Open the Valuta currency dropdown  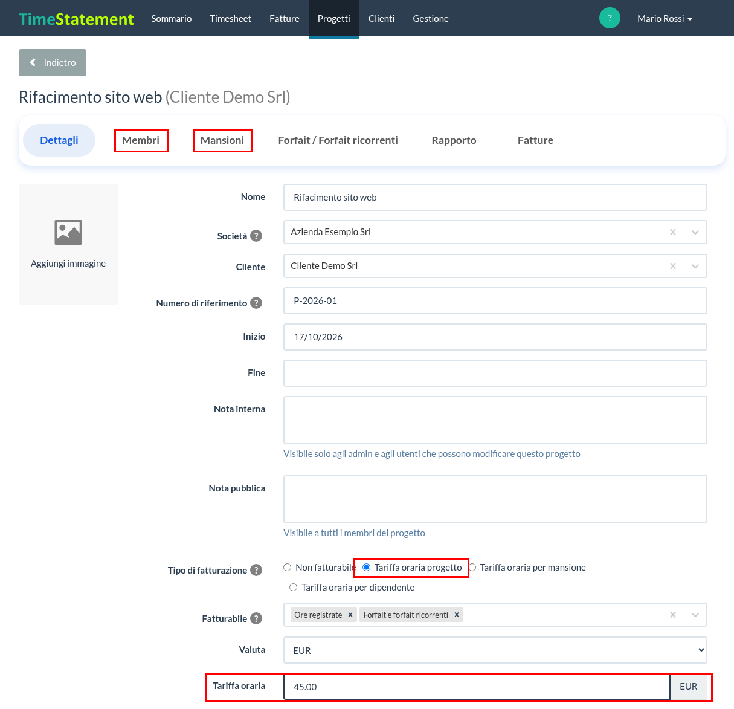495,650
